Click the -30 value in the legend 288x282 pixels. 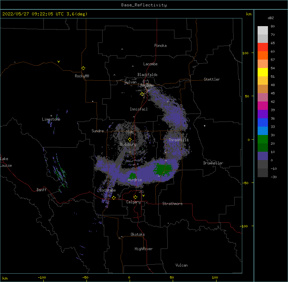(274, 177)
